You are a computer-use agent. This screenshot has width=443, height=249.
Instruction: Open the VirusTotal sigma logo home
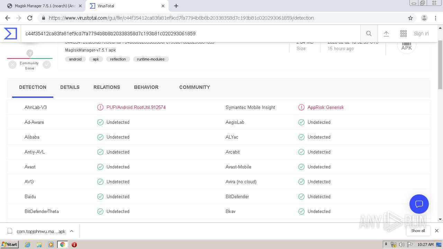tap(10, 34)
